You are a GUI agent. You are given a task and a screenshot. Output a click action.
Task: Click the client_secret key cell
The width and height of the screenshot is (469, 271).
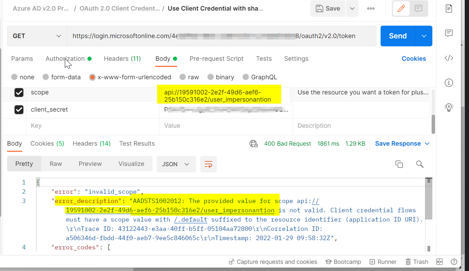92,110
